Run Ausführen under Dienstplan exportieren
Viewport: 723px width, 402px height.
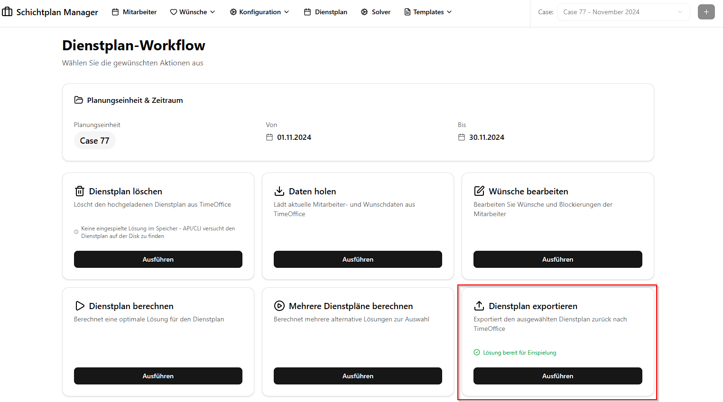click(x=557, y=376)
